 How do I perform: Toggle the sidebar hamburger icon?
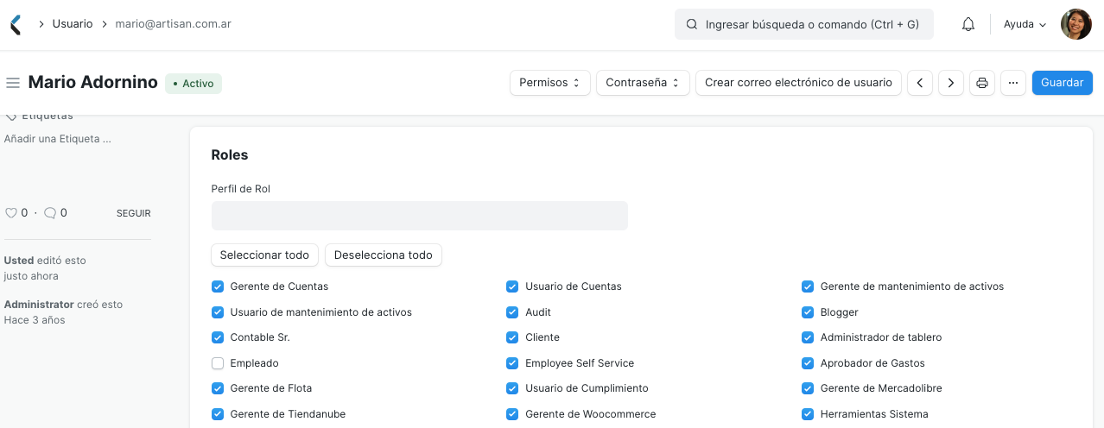tap(13, 83)
